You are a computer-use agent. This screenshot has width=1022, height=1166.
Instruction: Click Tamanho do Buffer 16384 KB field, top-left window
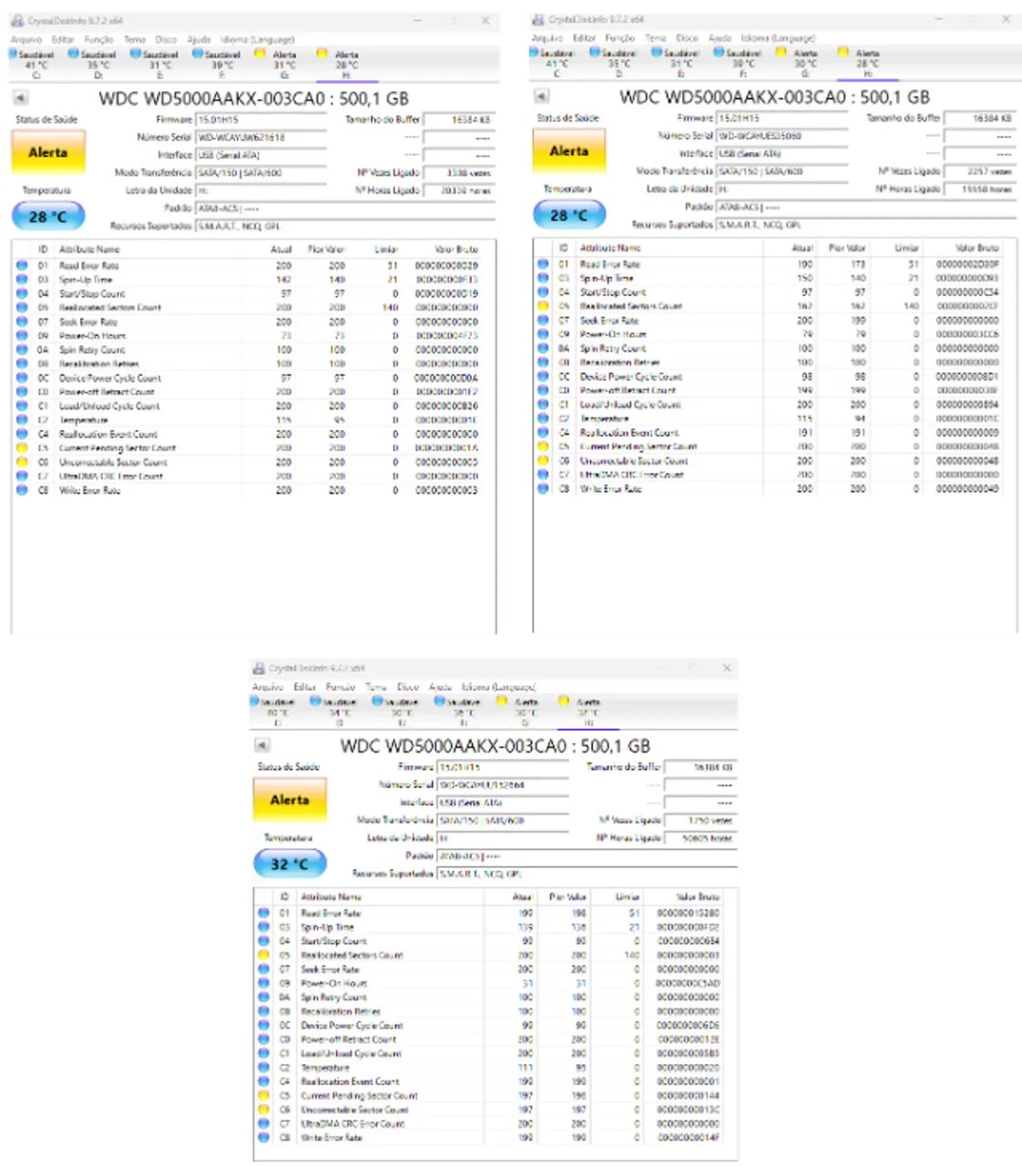[460, 119]
